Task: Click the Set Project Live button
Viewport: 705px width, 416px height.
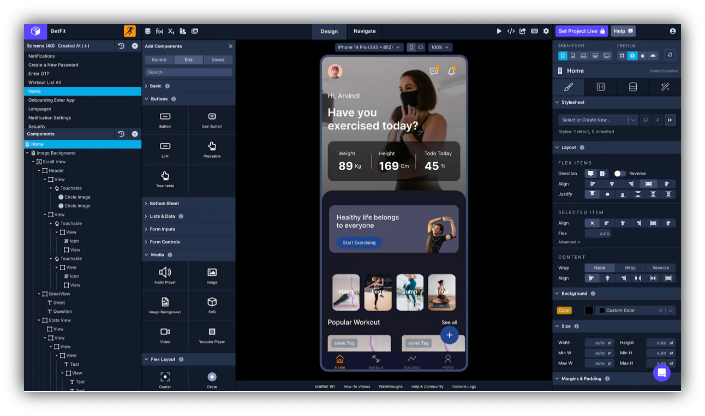Action: (x=582, y=31)
